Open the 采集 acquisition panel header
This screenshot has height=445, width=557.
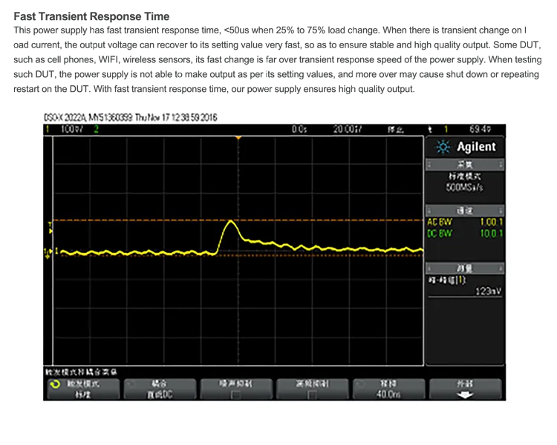coord(464,164)
